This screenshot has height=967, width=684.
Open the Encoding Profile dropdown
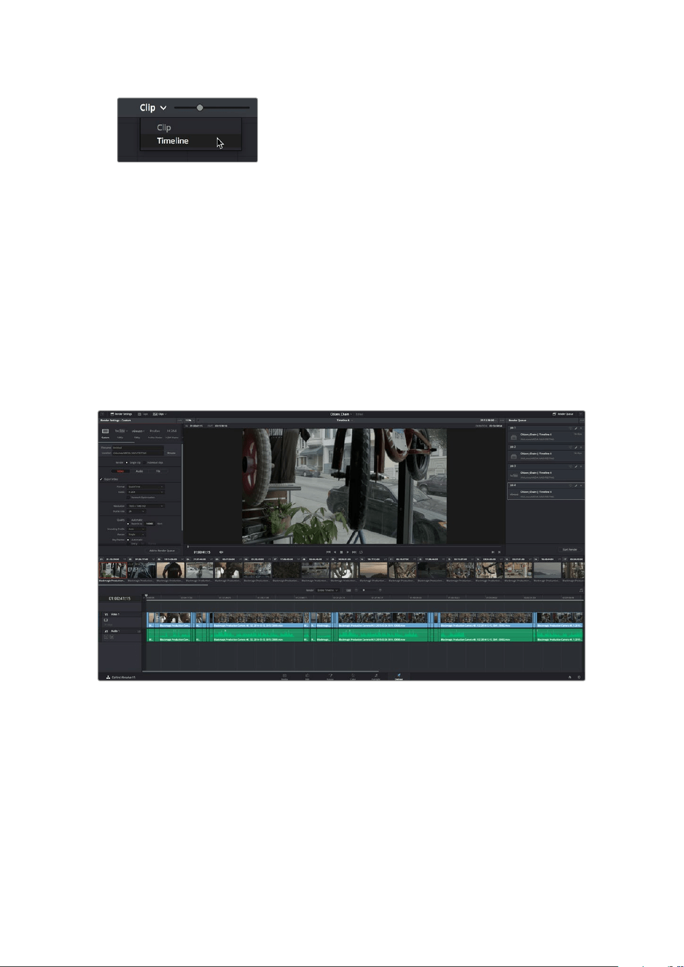pos(136,529)
